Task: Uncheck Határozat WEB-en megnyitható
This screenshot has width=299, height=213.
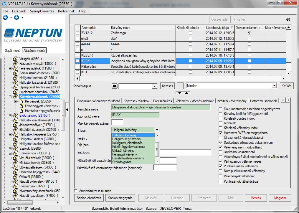Action: (x=220, y=133)
